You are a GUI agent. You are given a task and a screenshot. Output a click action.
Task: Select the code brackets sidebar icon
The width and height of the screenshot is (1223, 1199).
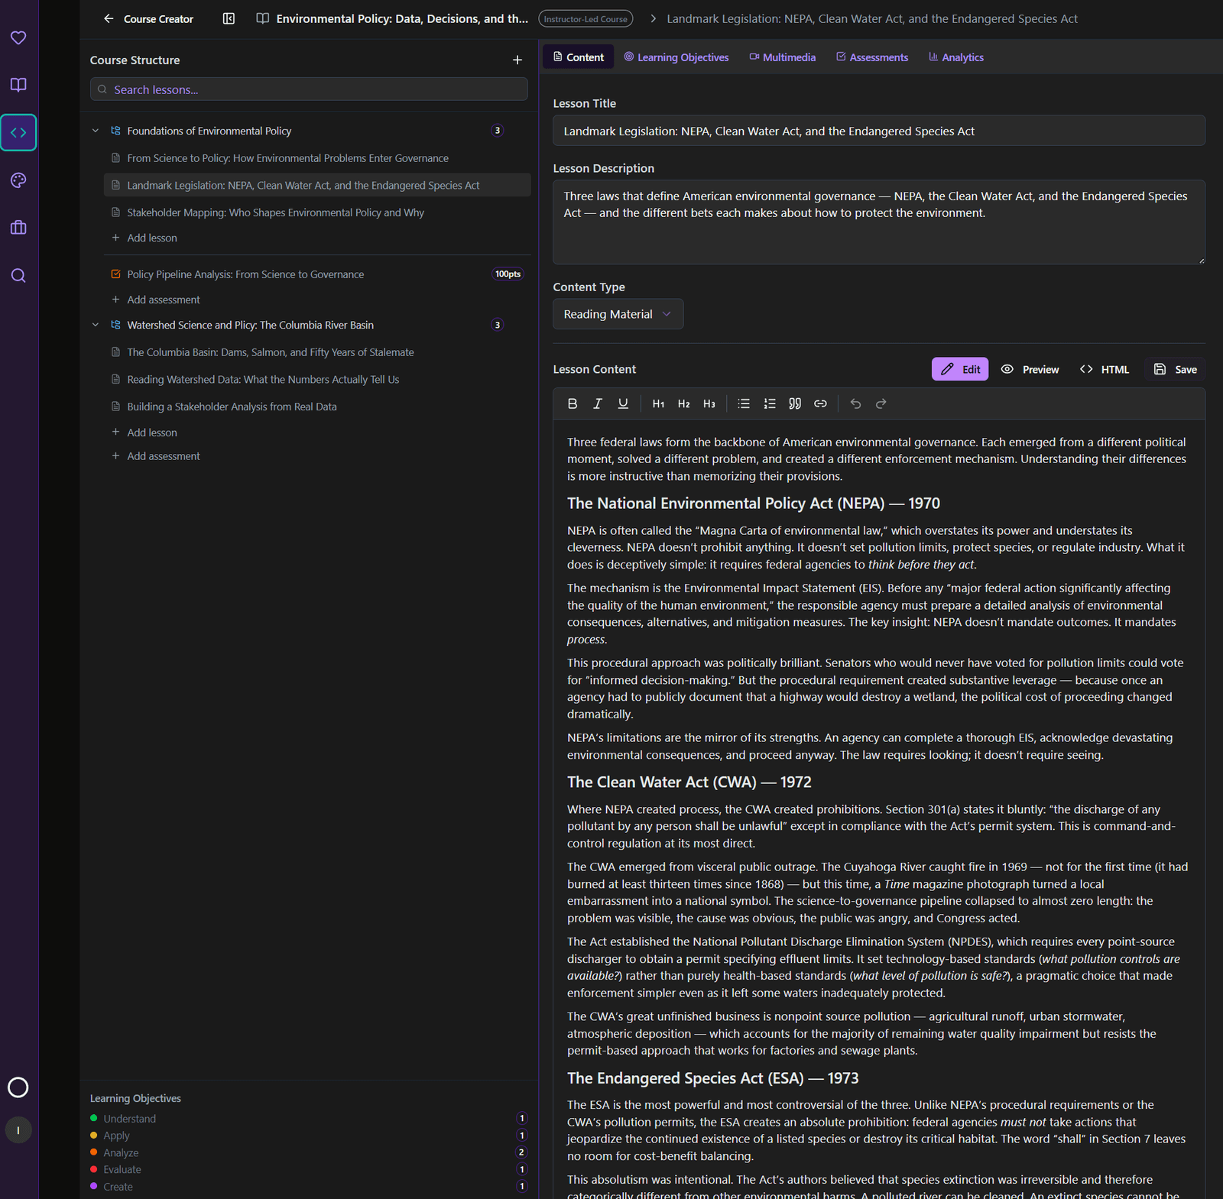coord(18,132)
